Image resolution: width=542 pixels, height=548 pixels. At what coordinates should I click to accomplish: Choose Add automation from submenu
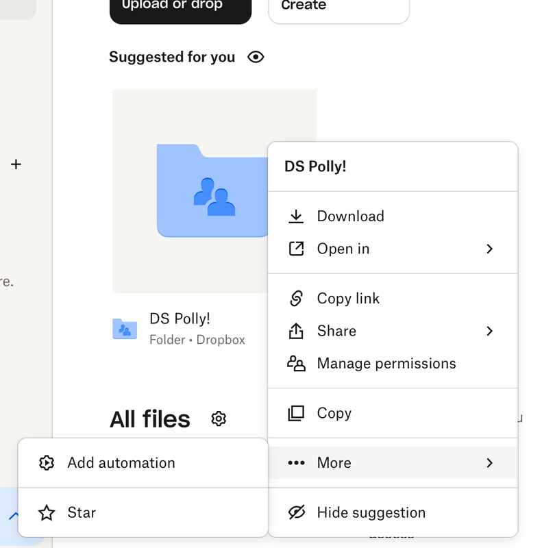coord(121,463)
